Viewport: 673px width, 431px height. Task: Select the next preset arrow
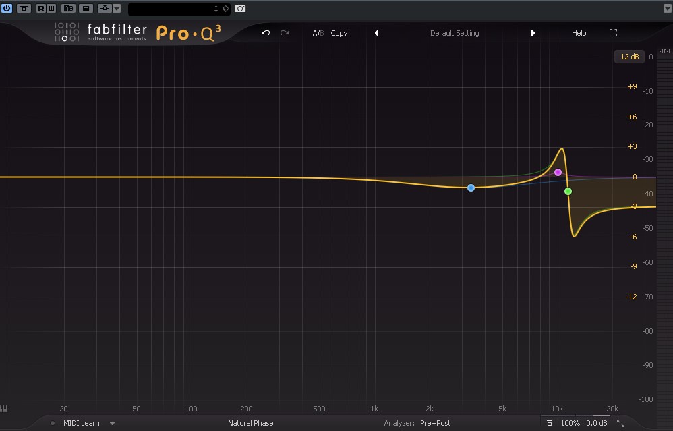pos(533,33)
